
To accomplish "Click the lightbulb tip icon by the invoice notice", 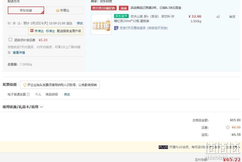I will point(25,85).
